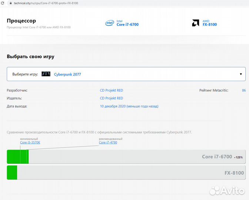
Task: Click the small Intel brand label
Action: tap(119, 21)
